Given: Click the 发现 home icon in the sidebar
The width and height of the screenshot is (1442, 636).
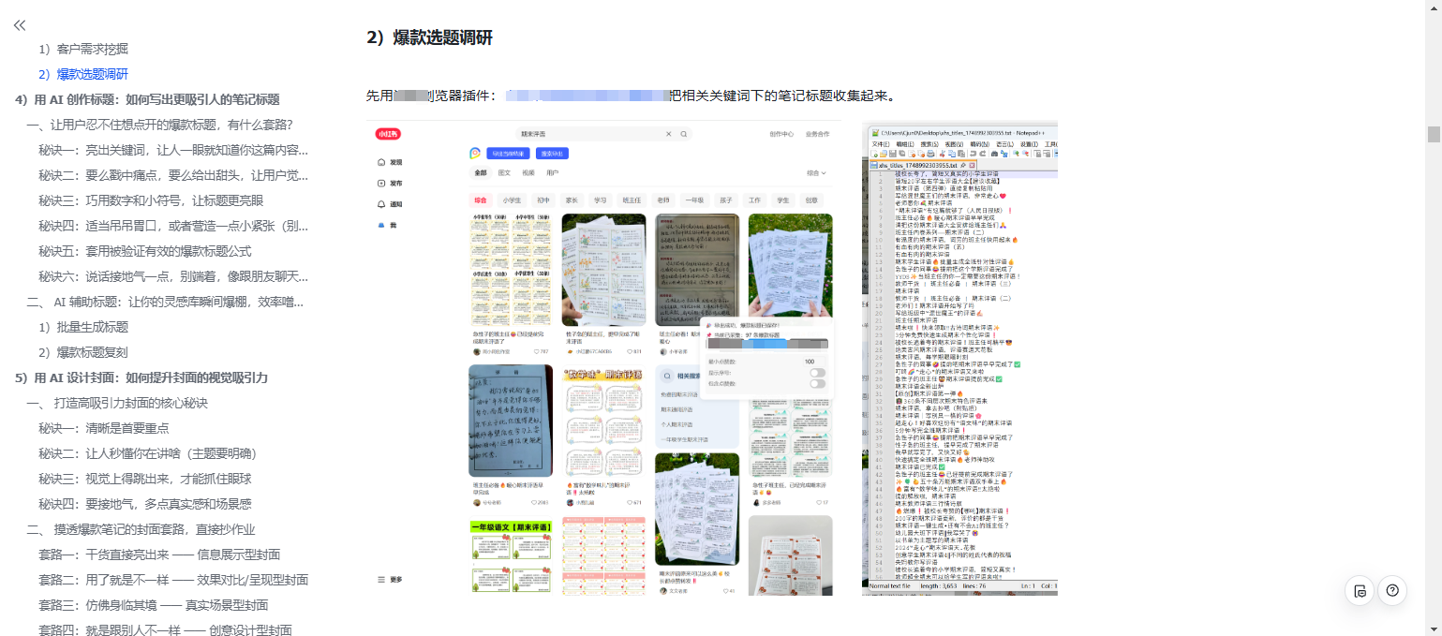Looking at the screenshot, I should pos(381,162).
